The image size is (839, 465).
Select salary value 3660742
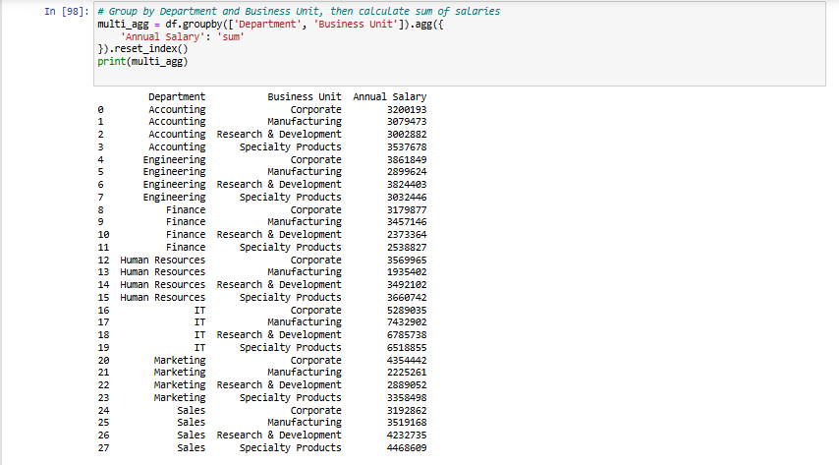coord(407,298)
